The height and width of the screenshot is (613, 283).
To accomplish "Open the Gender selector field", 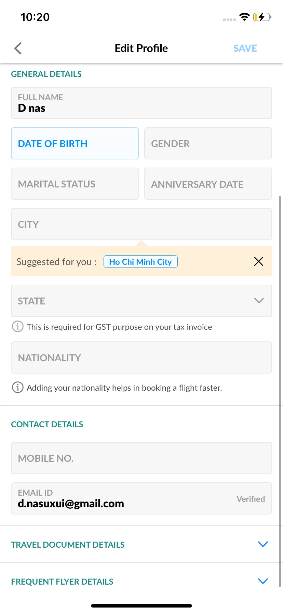I will 208,143.
